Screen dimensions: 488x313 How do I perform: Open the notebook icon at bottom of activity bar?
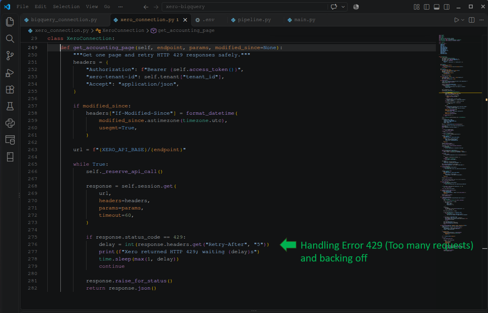pyautogui.click(x=10, y=157)
